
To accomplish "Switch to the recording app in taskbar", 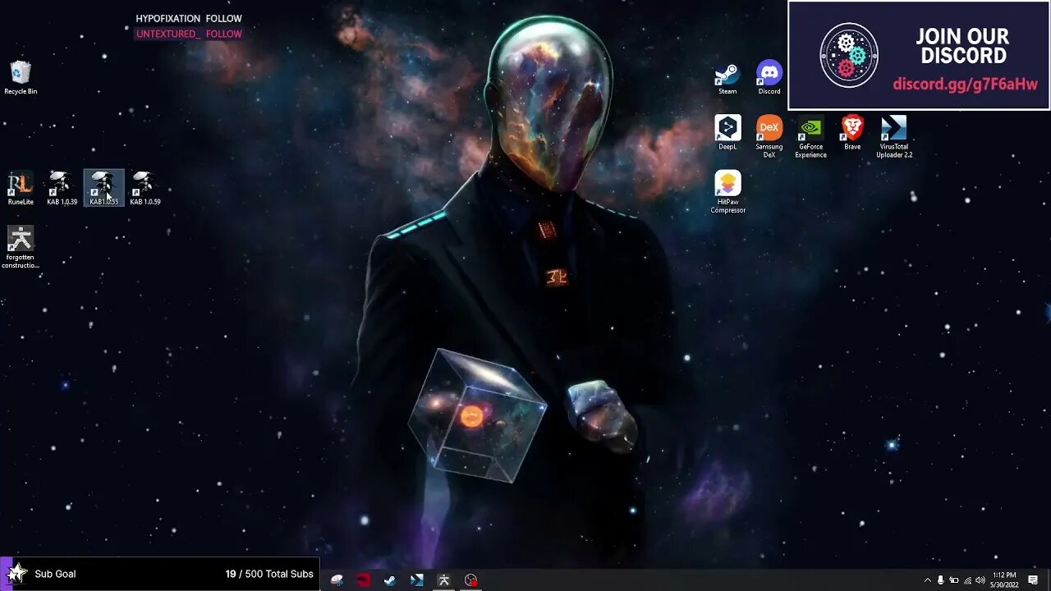I will (x=471, y=580).
